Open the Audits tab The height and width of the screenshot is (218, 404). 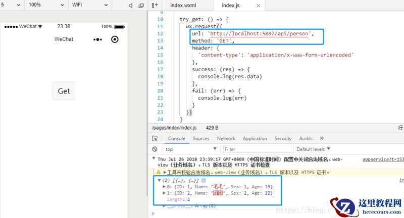pos(306,138)
